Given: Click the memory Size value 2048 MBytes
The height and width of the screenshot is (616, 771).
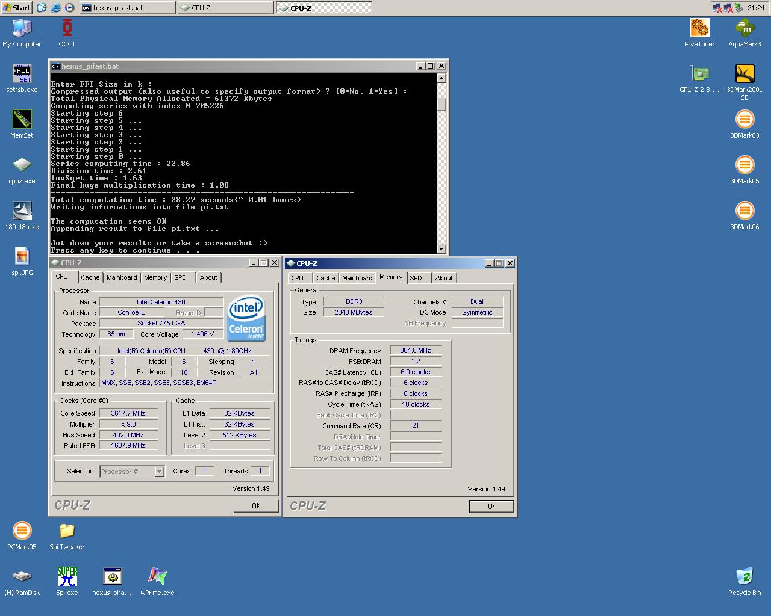Looking at the screenshot, I should click(354, 312).
